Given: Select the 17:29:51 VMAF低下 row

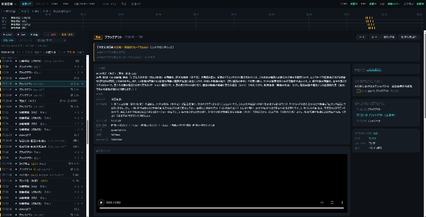Looking at the screenshot, I should pyautogui.click(x=43, y=135).
